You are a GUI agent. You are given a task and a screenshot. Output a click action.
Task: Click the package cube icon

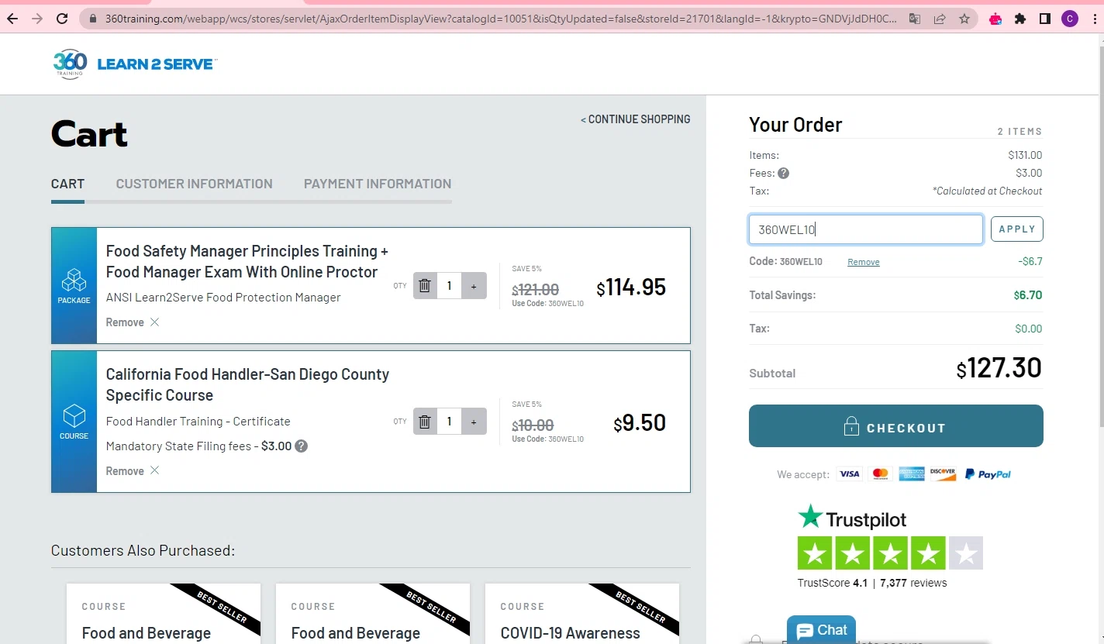pos(74,280)
